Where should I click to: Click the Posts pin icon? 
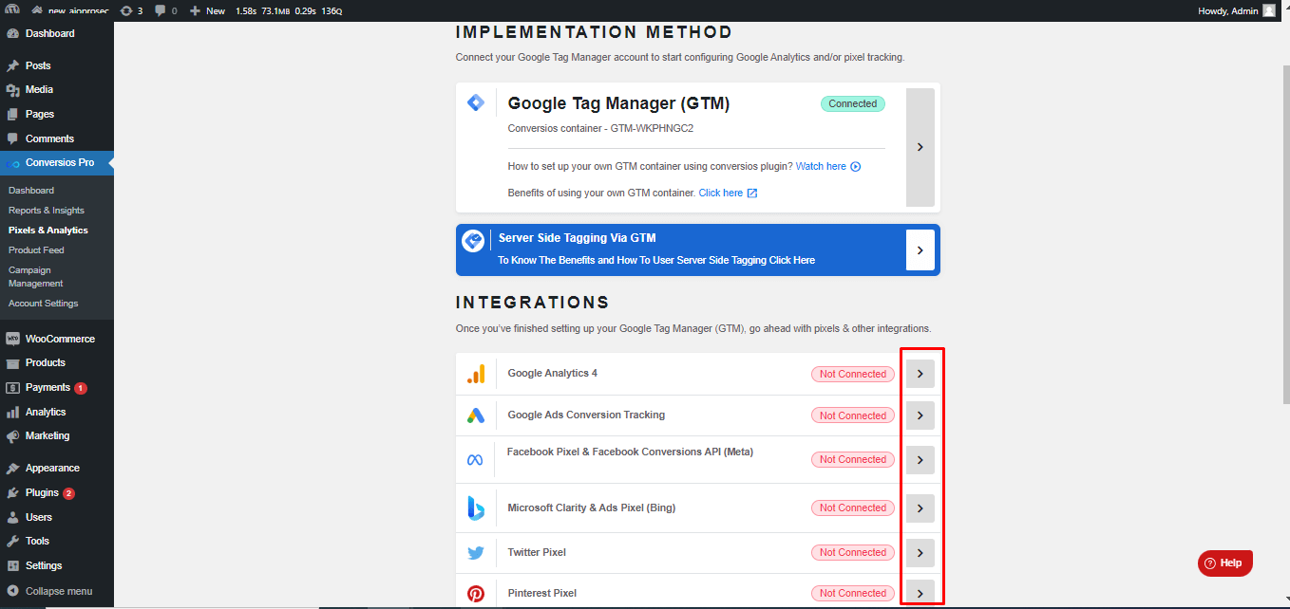tap(12, 65)
